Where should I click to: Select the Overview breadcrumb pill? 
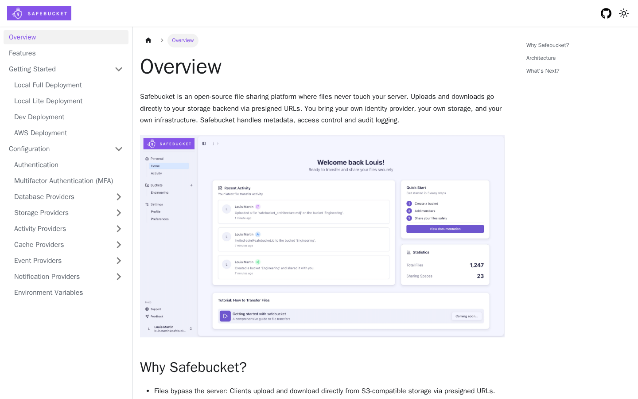click(x=183, y=40)
